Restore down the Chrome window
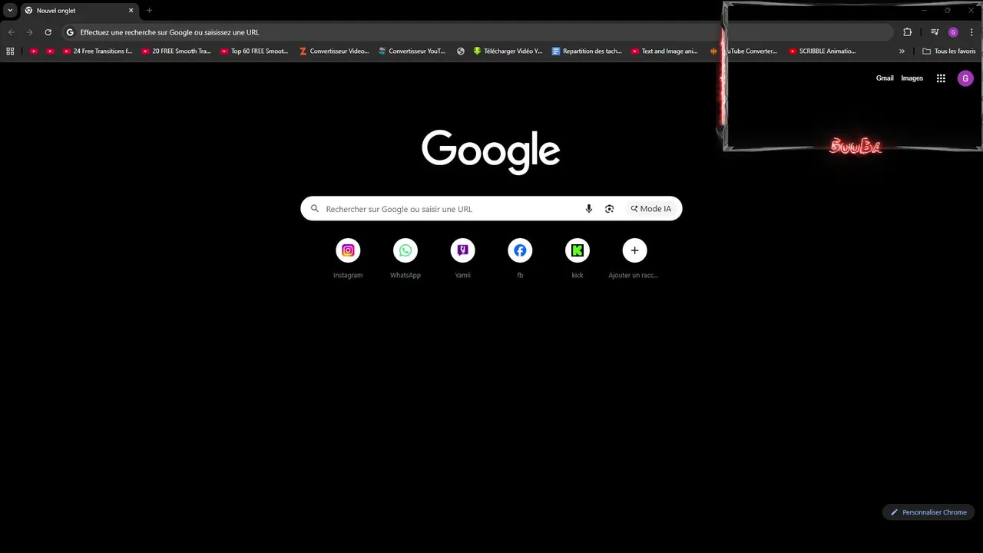 tap(947, 11)
